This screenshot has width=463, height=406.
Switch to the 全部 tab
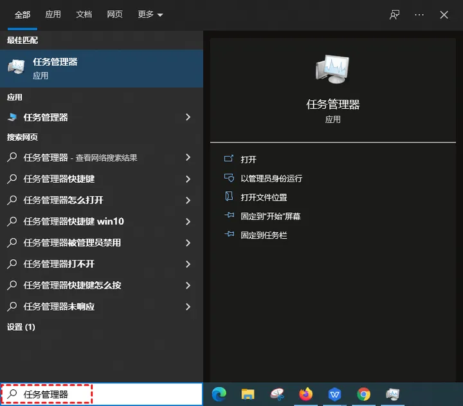point(23,15)
